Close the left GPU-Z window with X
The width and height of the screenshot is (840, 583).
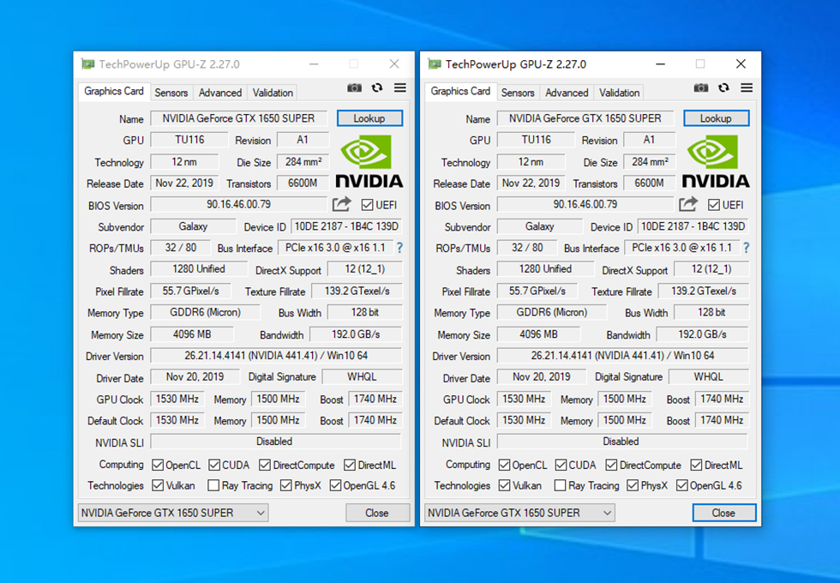coord(394,64)
